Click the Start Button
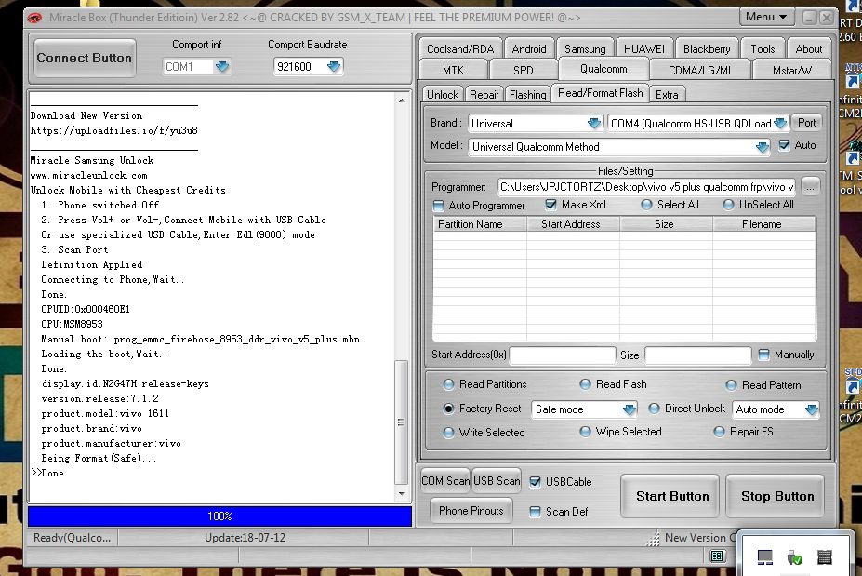The height and width of the screenshot is (576, 862). point(670,496)
